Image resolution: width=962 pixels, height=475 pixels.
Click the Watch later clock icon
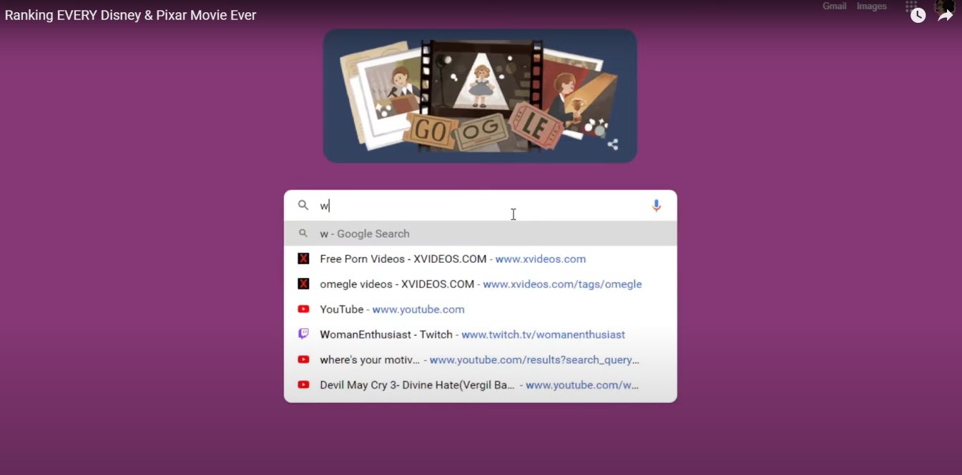[918, 15]
